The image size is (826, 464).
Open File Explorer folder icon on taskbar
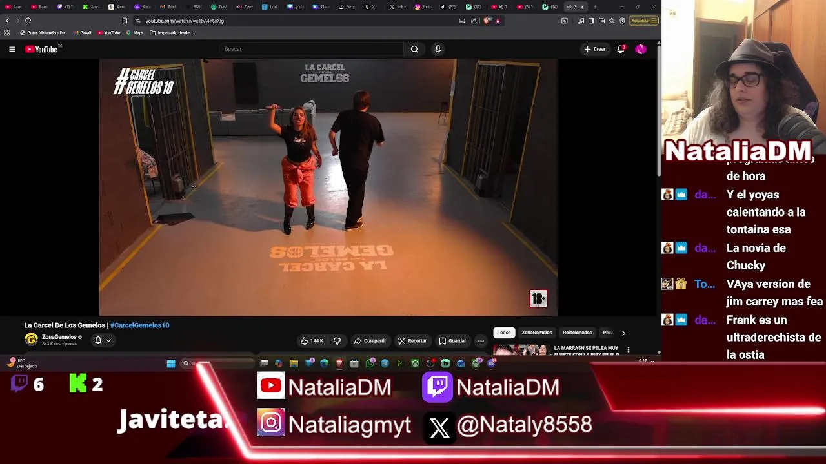[294, 363]
